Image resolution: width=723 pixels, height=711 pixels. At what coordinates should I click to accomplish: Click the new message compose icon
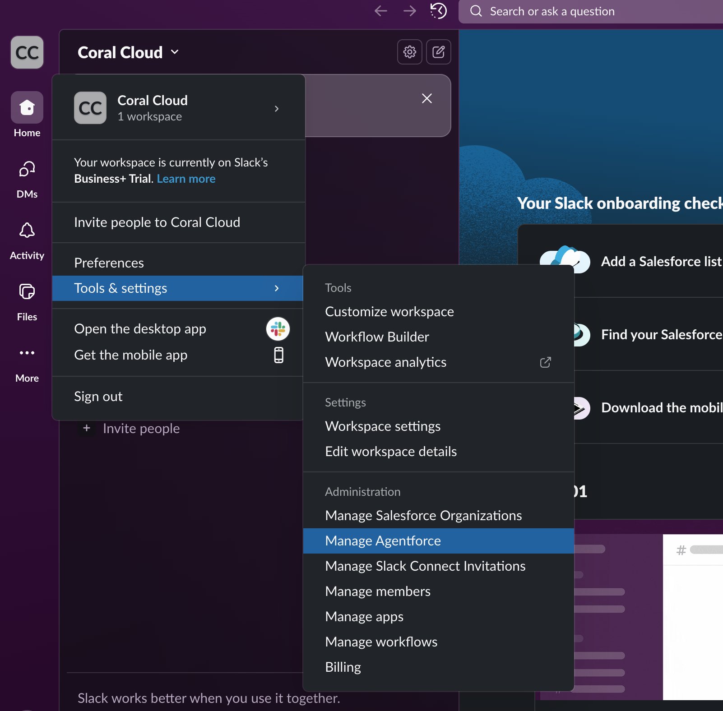(439, 52)
